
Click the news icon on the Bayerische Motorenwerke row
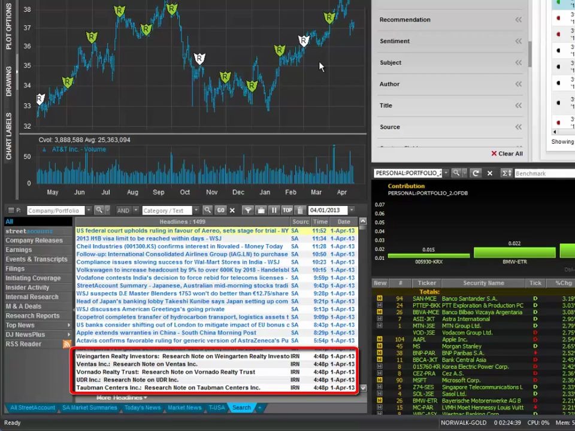pyautogui.click(x=380, y=400)
